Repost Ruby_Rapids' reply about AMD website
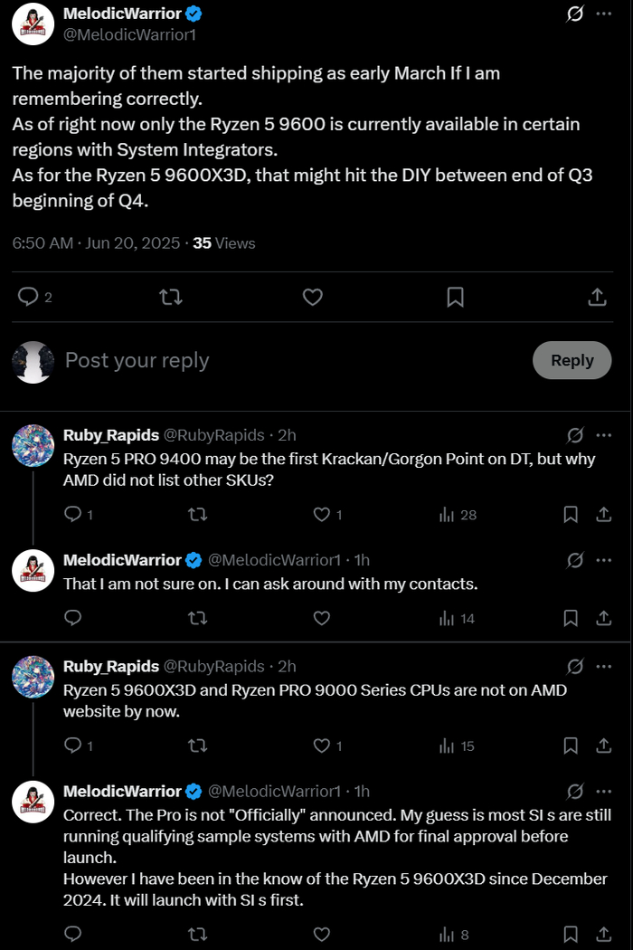Viewport: 633px width, 950px height. (196, 746)
